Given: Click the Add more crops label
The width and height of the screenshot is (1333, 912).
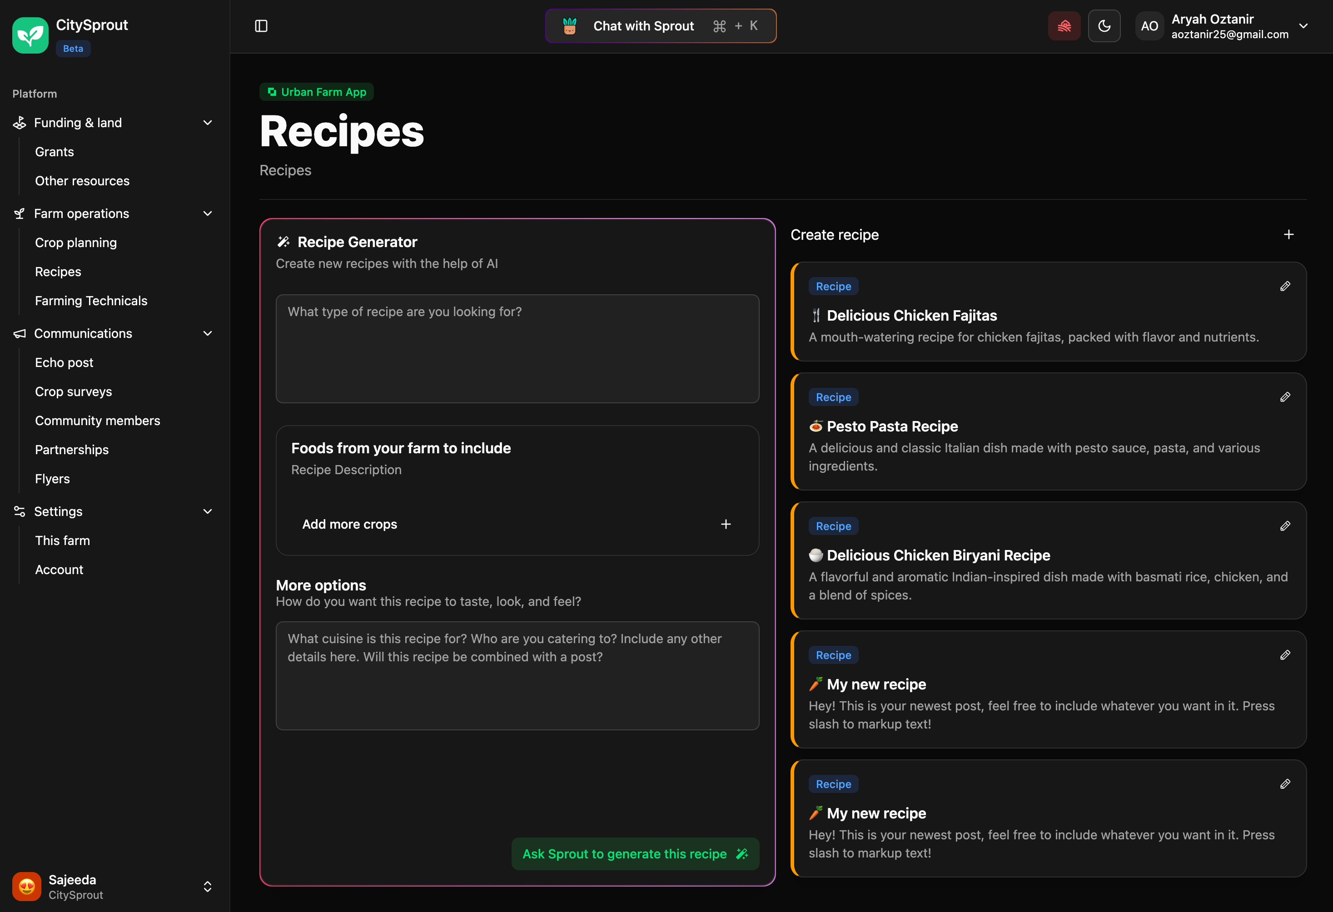Looking at the screenshot, I should coord(350,525).
